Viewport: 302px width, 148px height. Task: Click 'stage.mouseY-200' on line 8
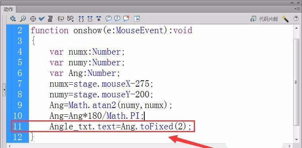click(x=111, y=94)
